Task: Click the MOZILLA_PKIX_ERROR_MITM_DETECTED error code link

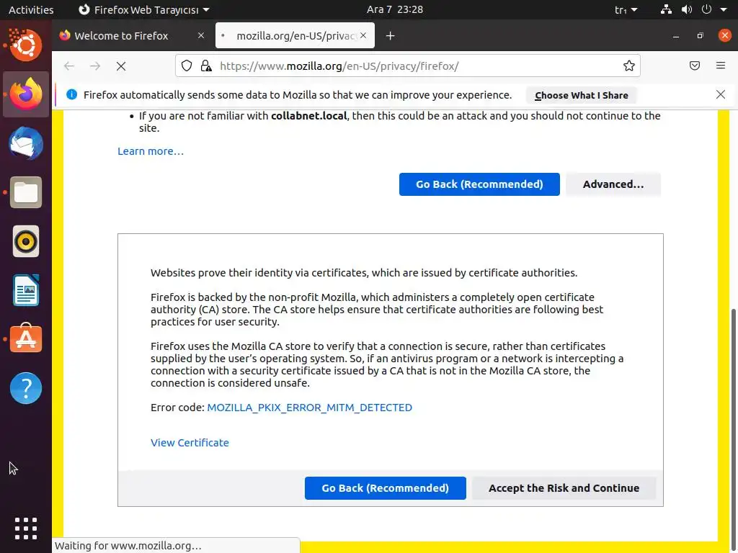Action: (x=310, y=408)
